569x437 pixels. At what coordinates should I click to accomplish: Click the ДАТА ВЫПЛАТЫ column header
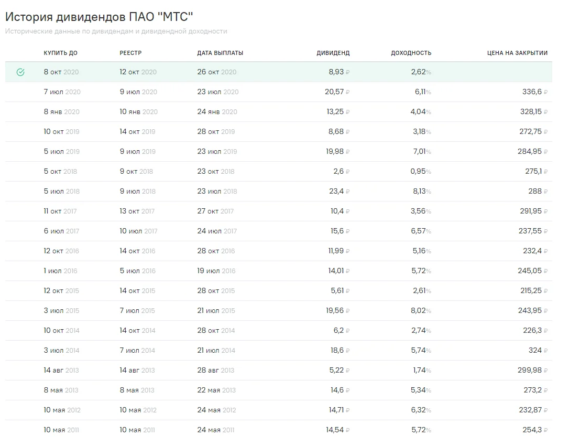point(220,53)
